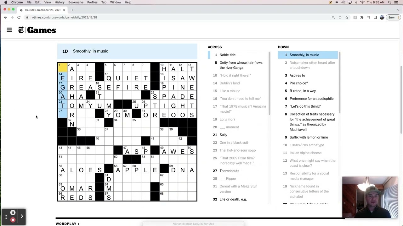Viewport: 403px width, 226px height.
Task: Expand the recording widget with its chevron
Action: 22,216
